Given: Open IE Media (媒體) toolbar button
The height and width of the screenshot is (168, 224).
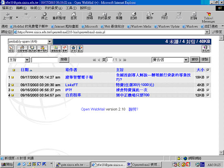Looking at the screenshot, I should (119, 16).
